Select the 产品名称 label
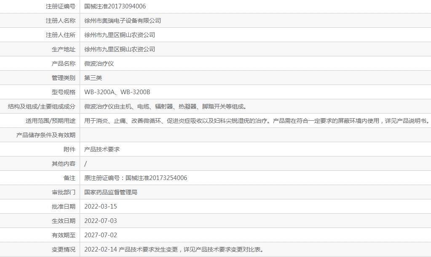The image size is (431, 257). [x=64, y=64]
